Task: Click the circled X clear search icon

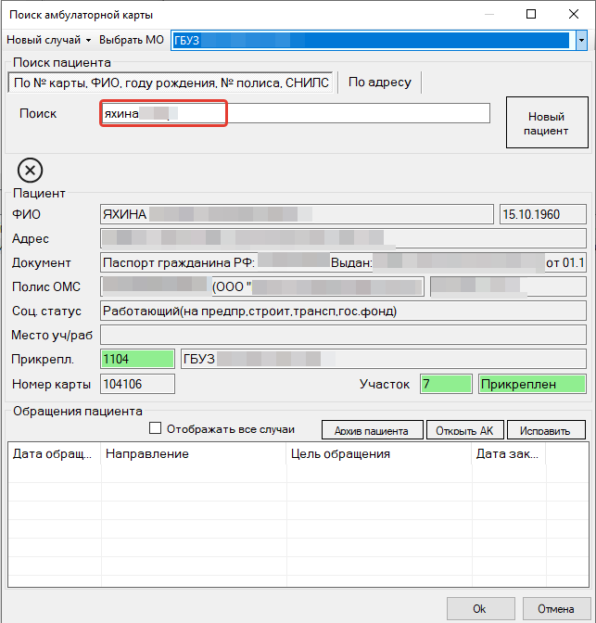Action: pyautogui.click(x=30, y=171)
